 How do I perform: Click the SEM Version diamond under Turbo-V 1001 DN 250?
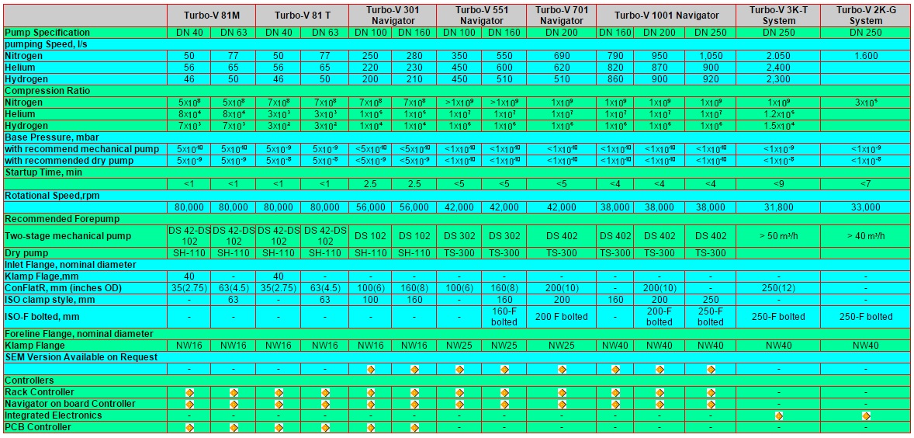pos(711,369)
